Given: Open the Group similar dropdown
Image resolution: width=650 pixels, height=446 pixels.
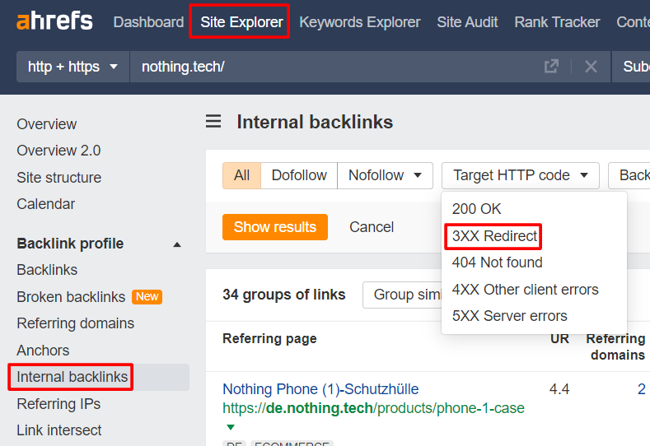Looking at the screenshot, I should (x=402, y=295).
